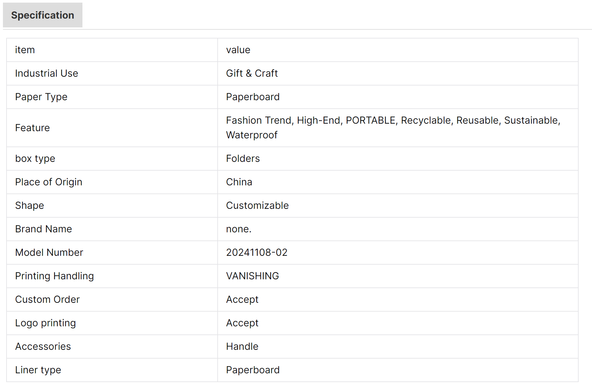Select the Liner type label
The height and width of the screenshot is (386, 592).
(38, 370)
